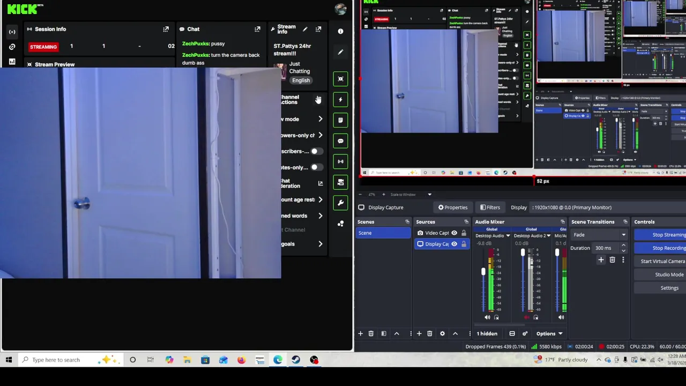686x386 pixels.
Task: Click the Desktop Audio 2 volume slider handle
Action: 523,253
